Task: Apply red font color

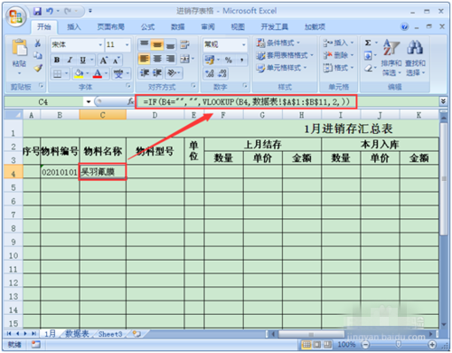Action: 98,73
